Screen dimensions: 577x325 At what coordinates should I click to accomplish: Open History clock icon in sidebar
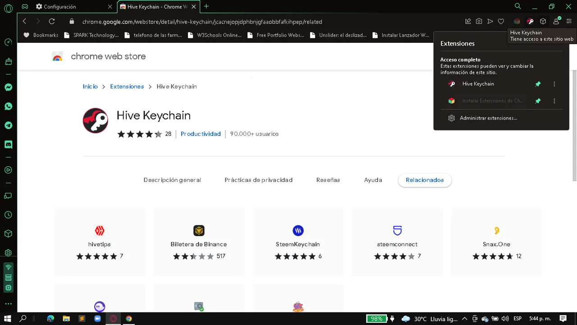click(8, 215)
